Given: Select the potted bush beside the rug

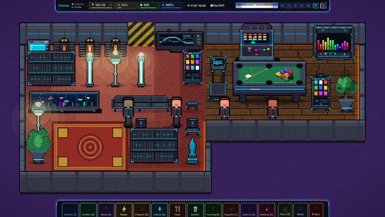Looking at the screenshot, I should [38, 146].
